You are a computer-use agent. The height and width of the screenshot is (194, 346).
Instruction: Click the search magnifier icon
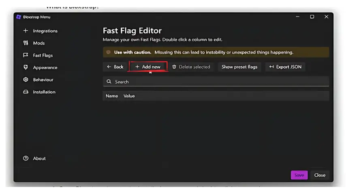(109, 82)
